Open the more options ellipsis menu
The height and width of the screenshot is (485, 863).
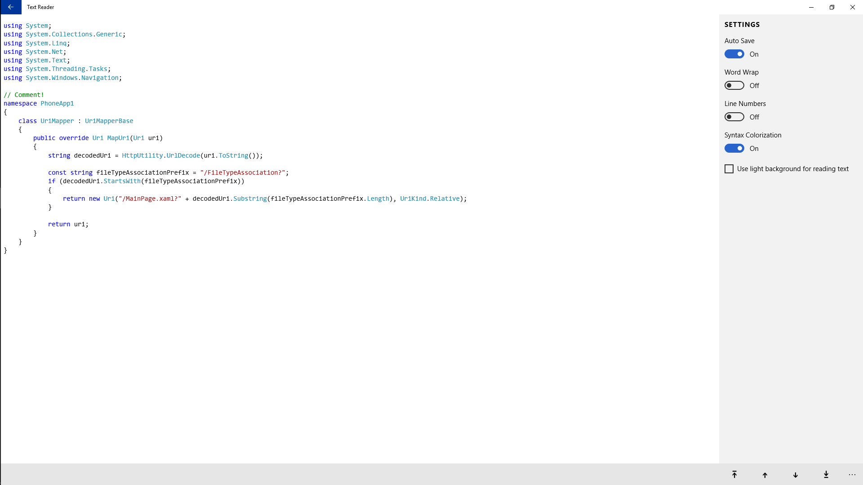[852, 475]
